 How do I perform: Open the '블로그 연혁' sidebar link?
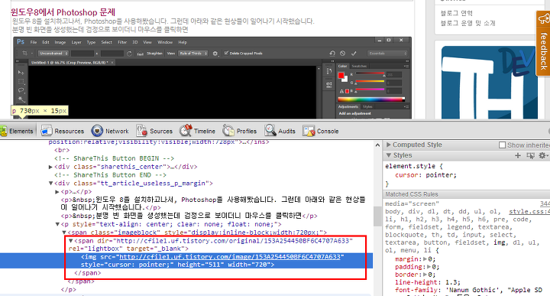click(457, 13)
